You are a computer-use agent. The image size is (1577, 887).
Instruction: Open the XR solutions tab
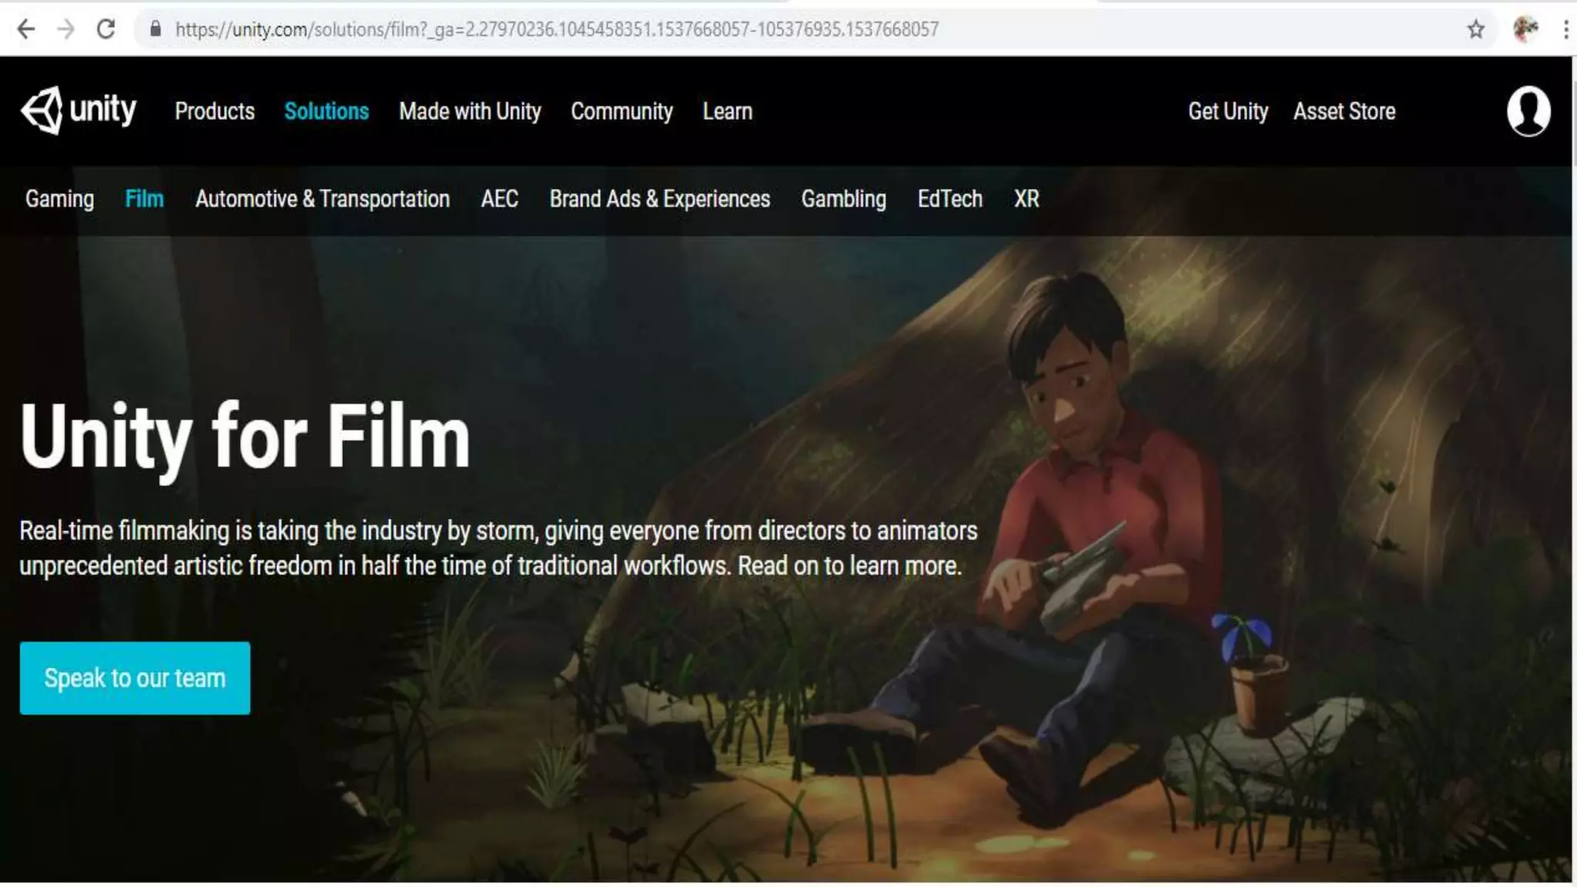click(x=1026, y=199)
